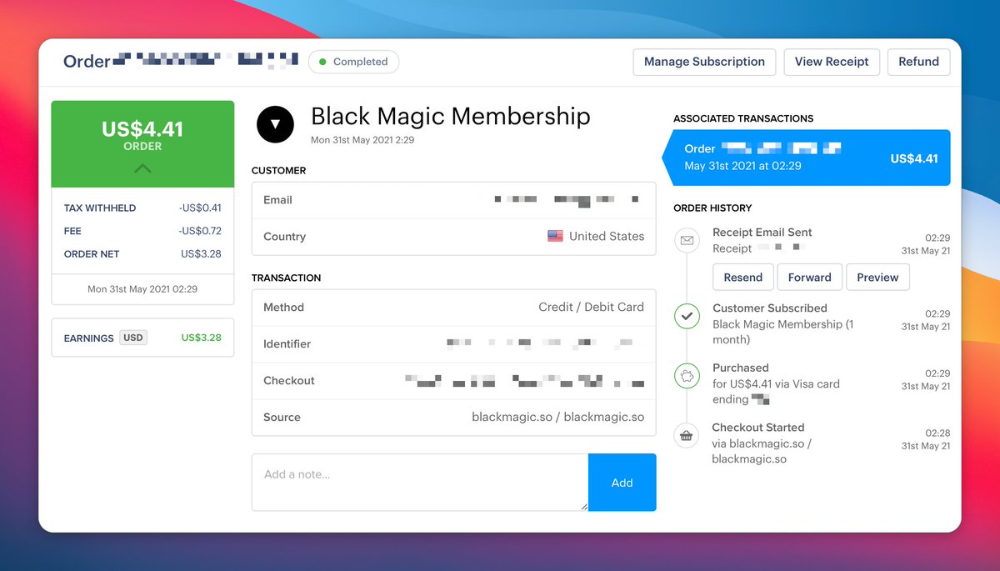This screenshot has height=571, width=1000.
Task: Click the United States flag icon
Action: [x=555, y=236]
